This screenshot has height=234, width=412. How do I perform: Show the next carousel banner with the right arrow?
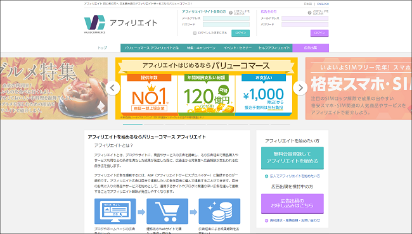point(300,88)
